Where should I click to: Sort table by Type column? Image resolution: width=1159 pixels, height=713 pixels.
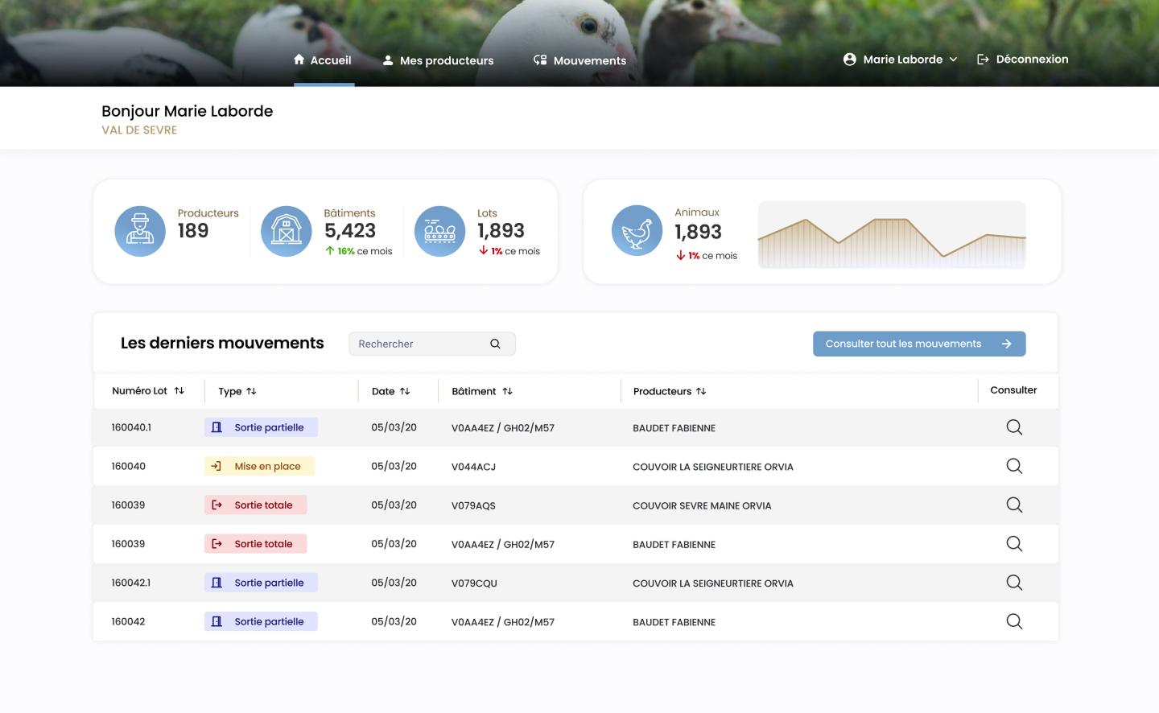pos(251,391)
